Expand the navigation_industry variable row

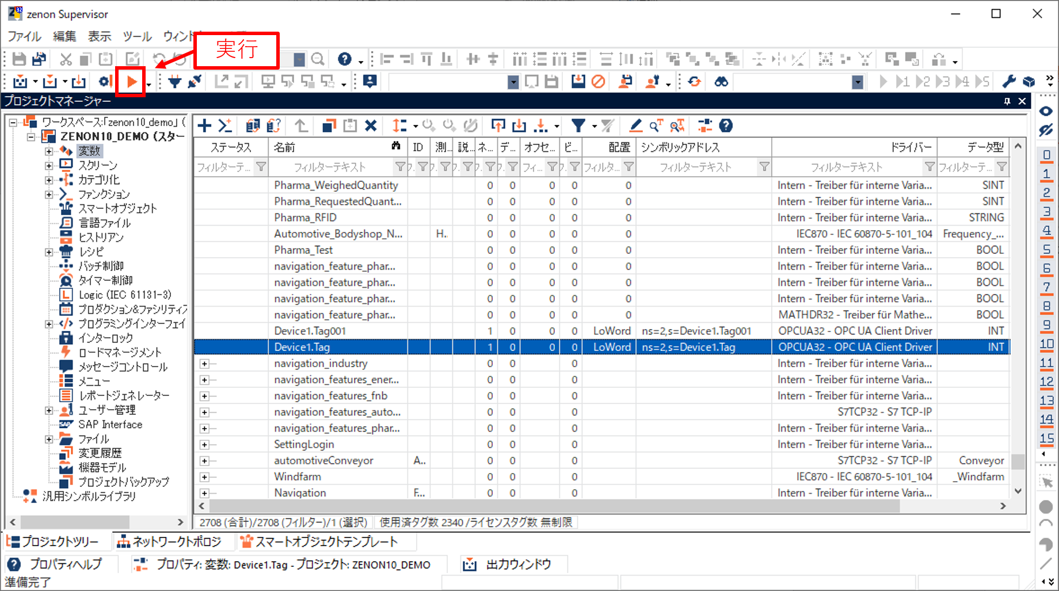pyautogui.click(x=204, y=364)
